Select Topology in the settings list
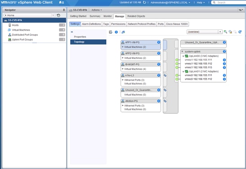Image resolution: width=246 pixels, height=169 pixels. [x=88, y=42]
